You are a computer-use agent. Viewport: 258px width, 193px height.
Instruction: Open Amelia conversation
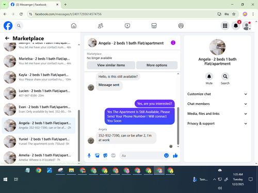tap(39, 157)
